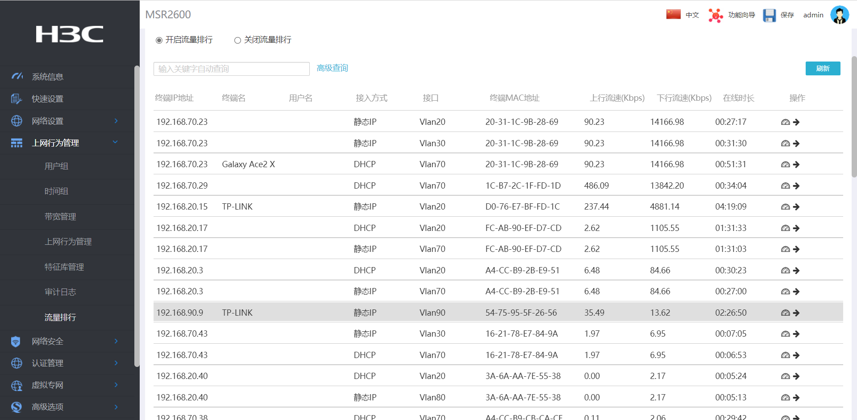Click the 认证管理 globe icon
The width and height of the screenshot is (857, 420).
[x=17, y=363]
